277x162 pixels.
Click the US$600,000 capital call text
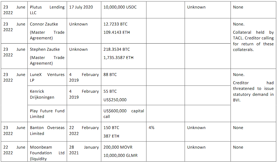click(124, 114)
